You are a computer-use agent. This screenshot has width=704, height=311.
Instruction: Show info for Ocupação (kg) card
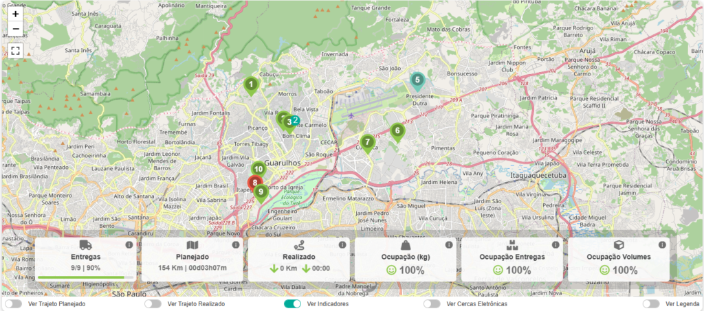[x=449, y=244]
